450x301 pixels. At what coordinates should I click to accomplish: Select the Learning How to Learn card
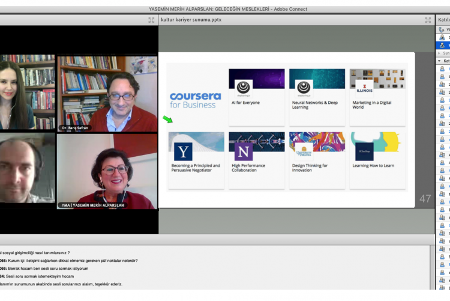[x=377, y=160]
